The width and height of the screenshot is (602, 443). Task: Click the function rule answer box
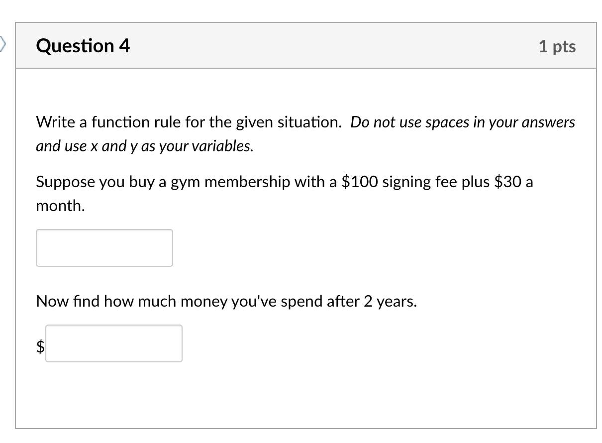coord(104,248)
